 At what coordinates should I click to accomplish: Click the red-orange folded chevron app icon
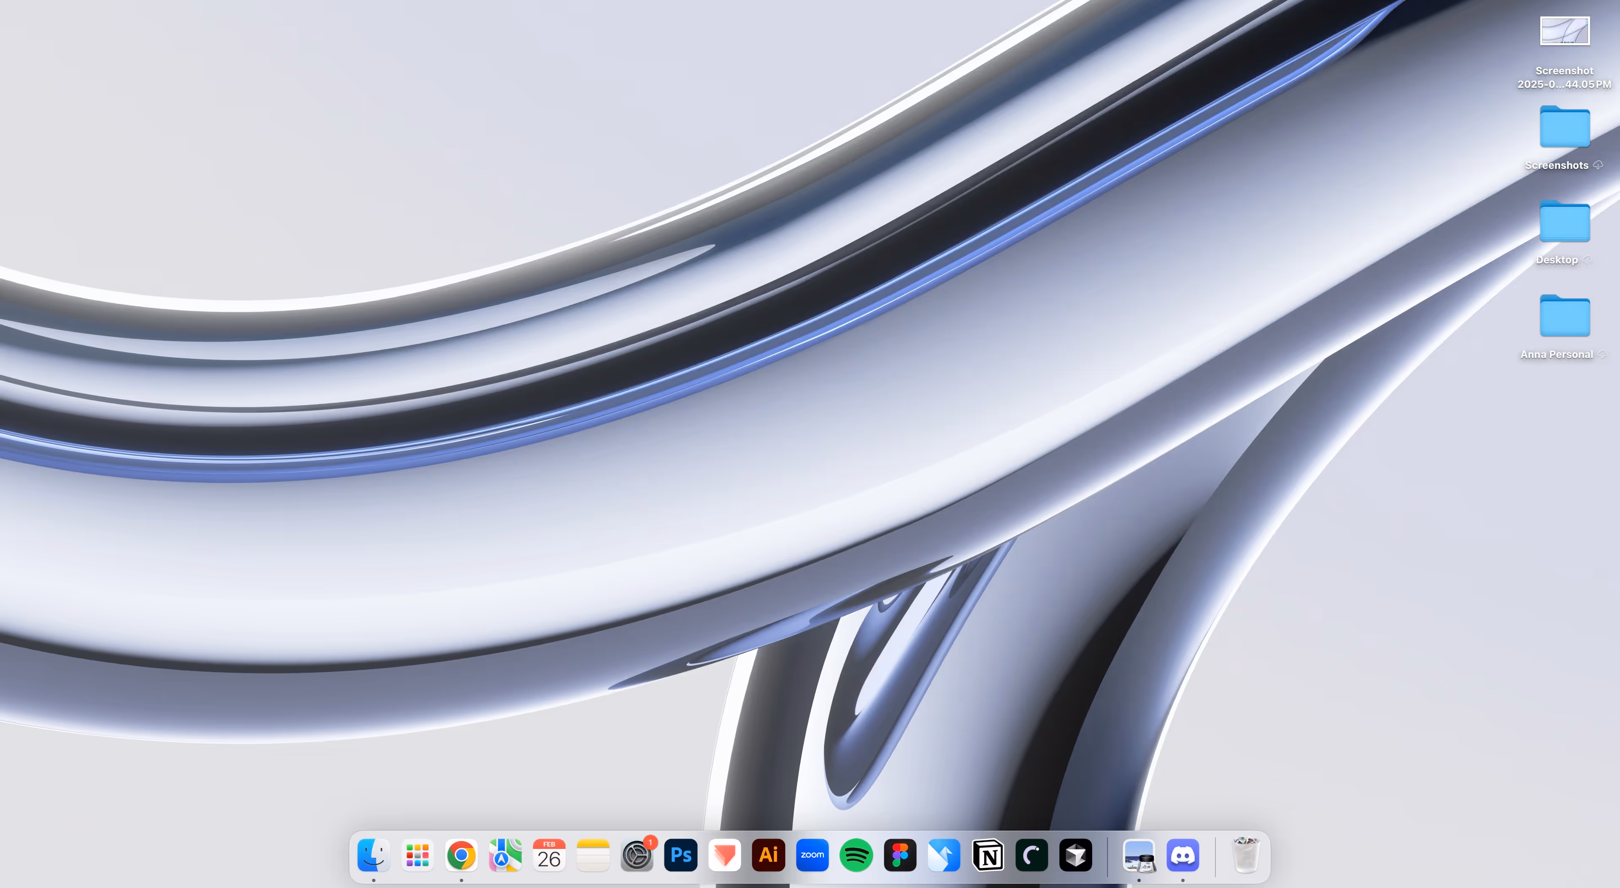(724, 855)
